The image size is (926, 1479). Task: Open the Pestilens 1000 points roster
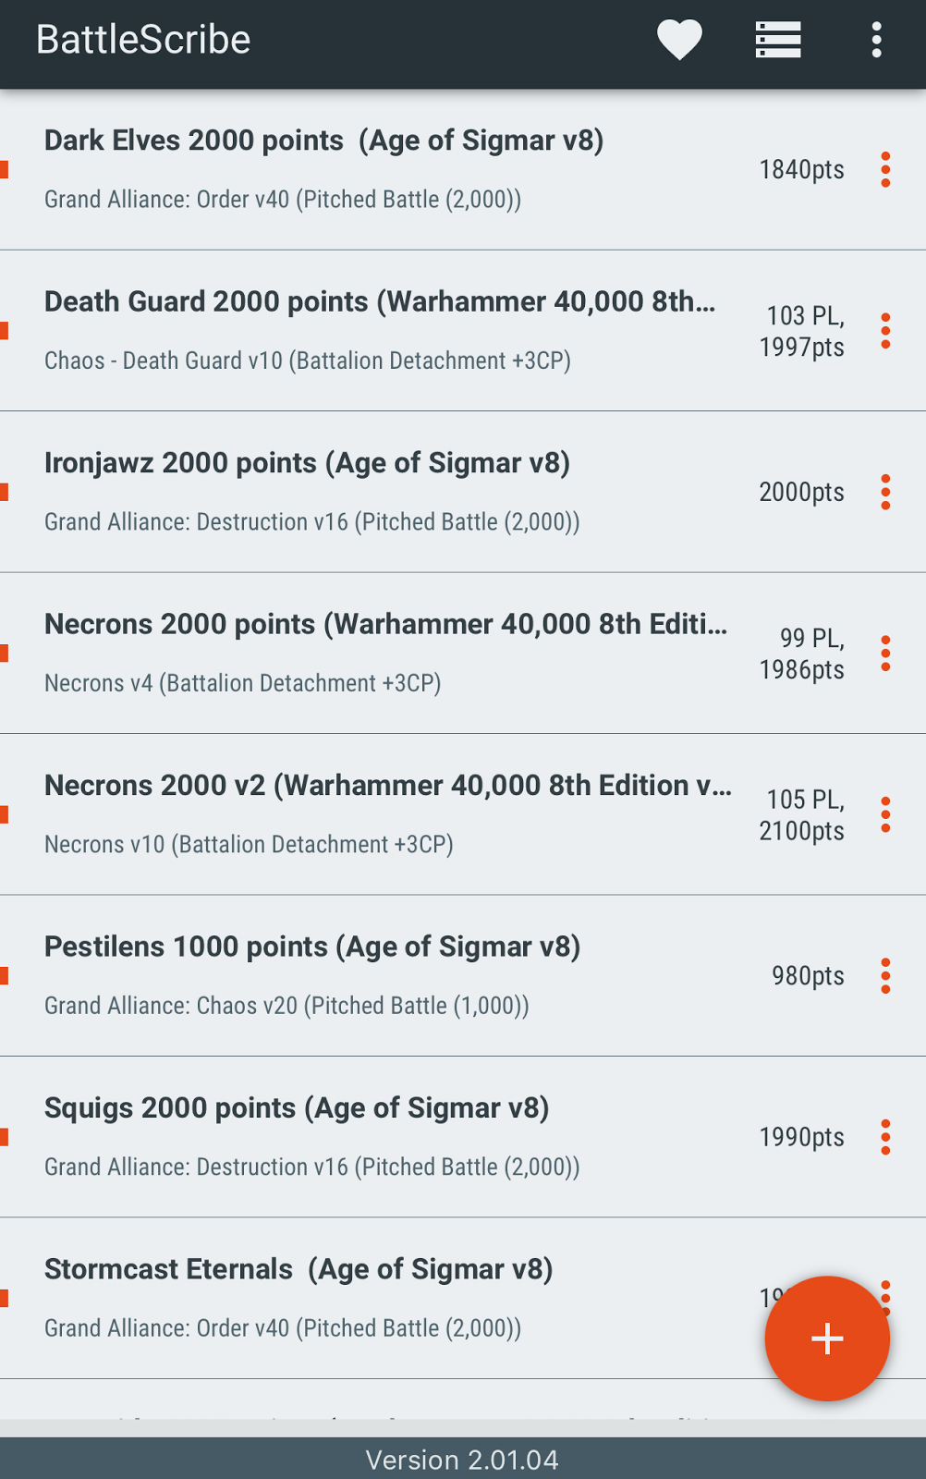(370, 975)
